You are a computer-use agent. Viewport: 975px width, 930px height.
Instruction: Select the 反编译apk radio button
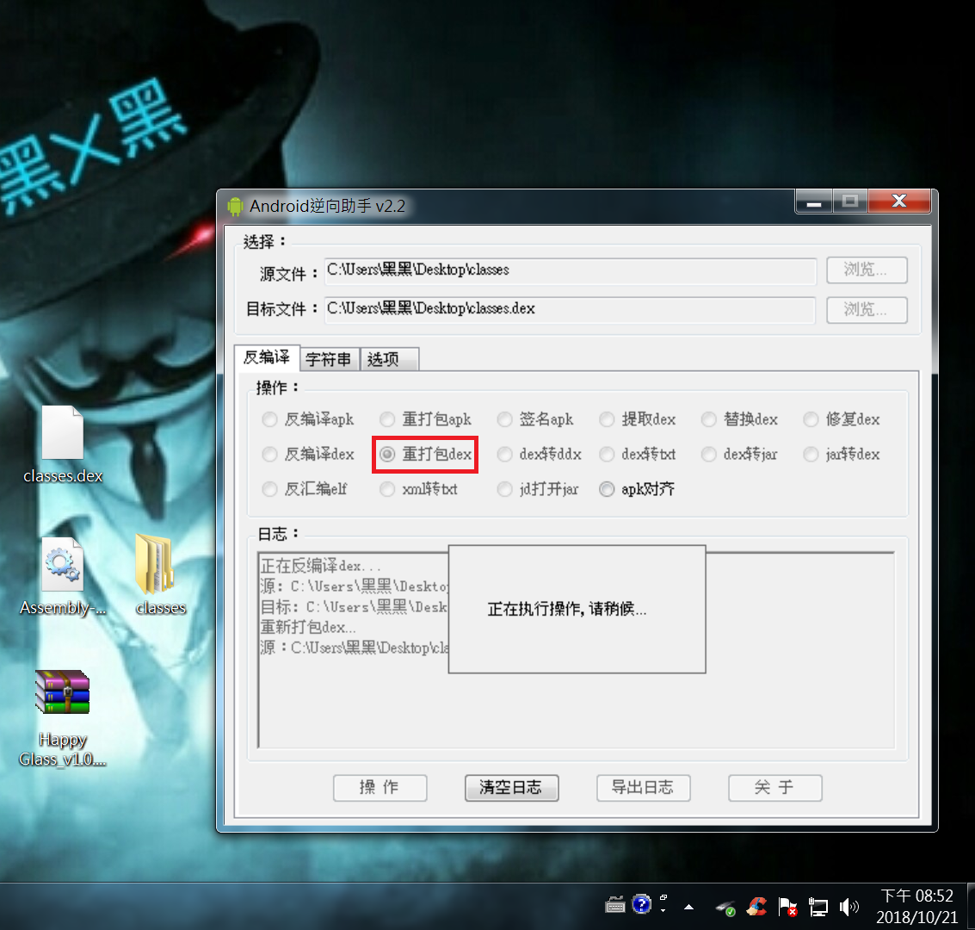[308, 419]
